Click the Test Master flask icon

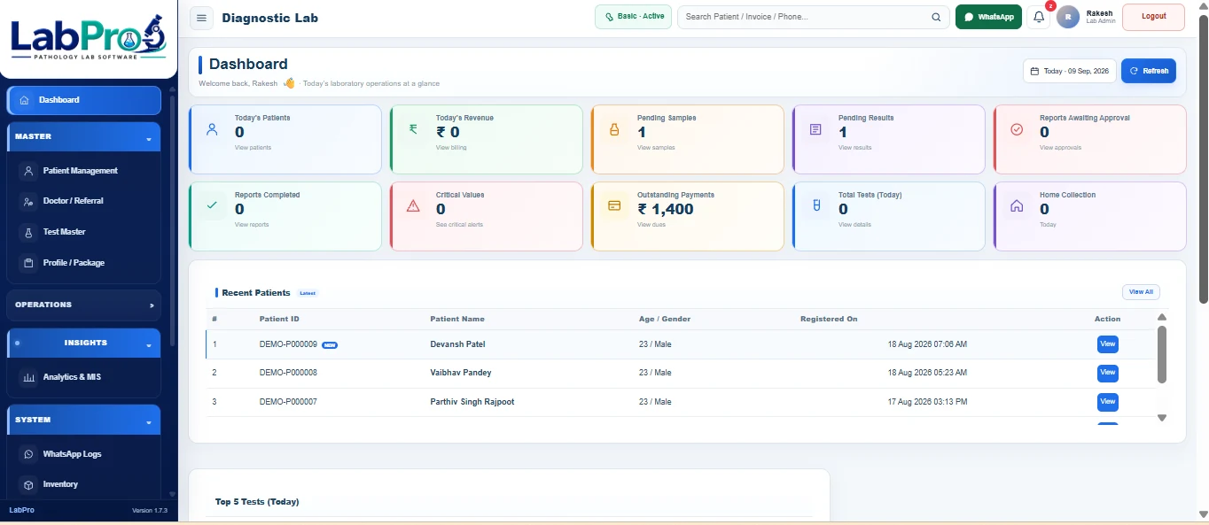[28, 232]
